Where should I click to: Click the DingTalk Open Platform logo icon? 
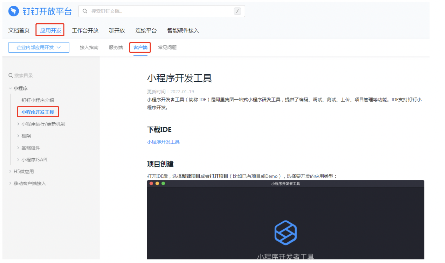pos(13,11)
